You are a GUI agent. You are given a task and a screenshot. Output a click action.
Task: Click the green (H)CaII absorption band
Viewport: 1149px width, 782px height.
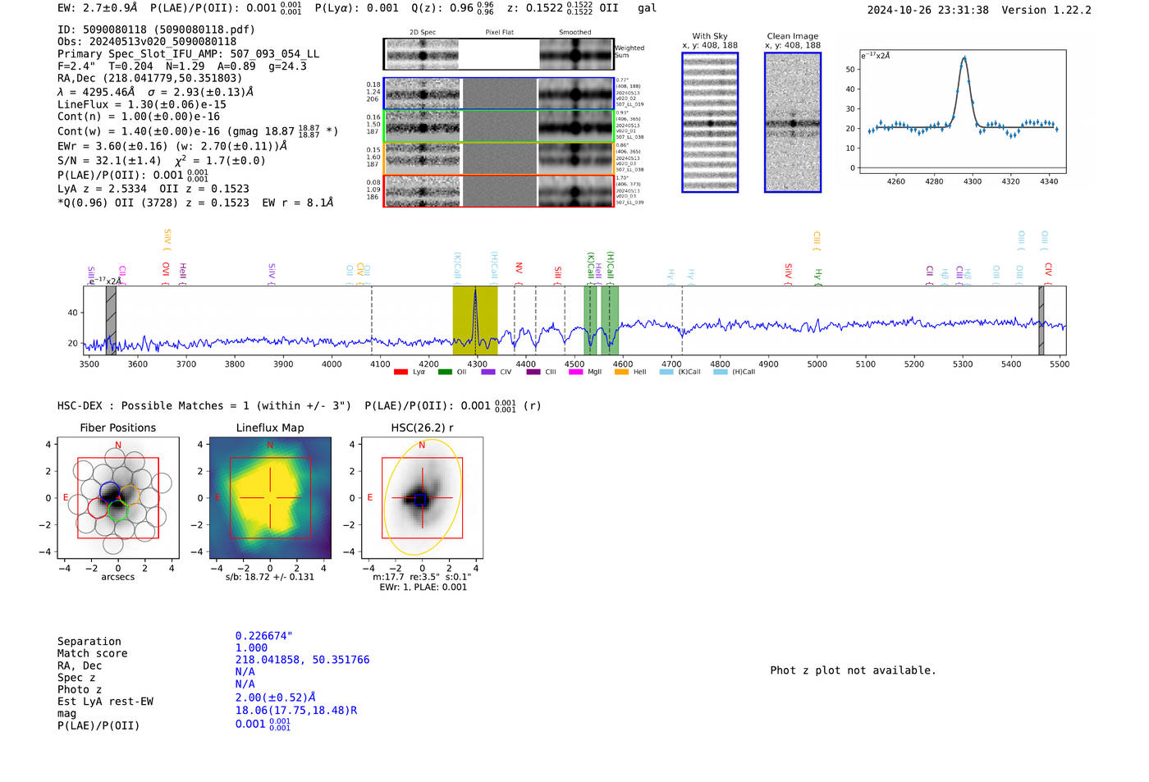610,320
